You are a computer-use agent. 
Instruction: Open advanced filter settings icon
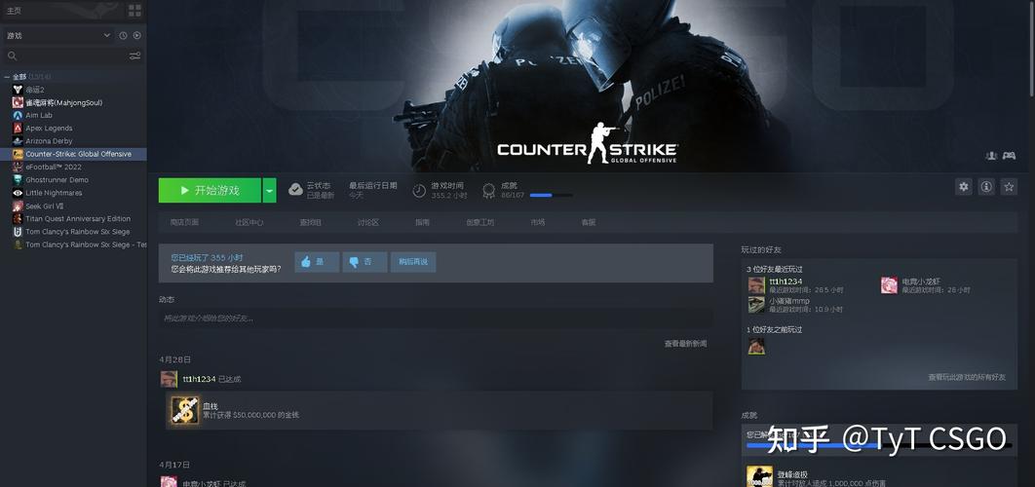tap(134, 56)
